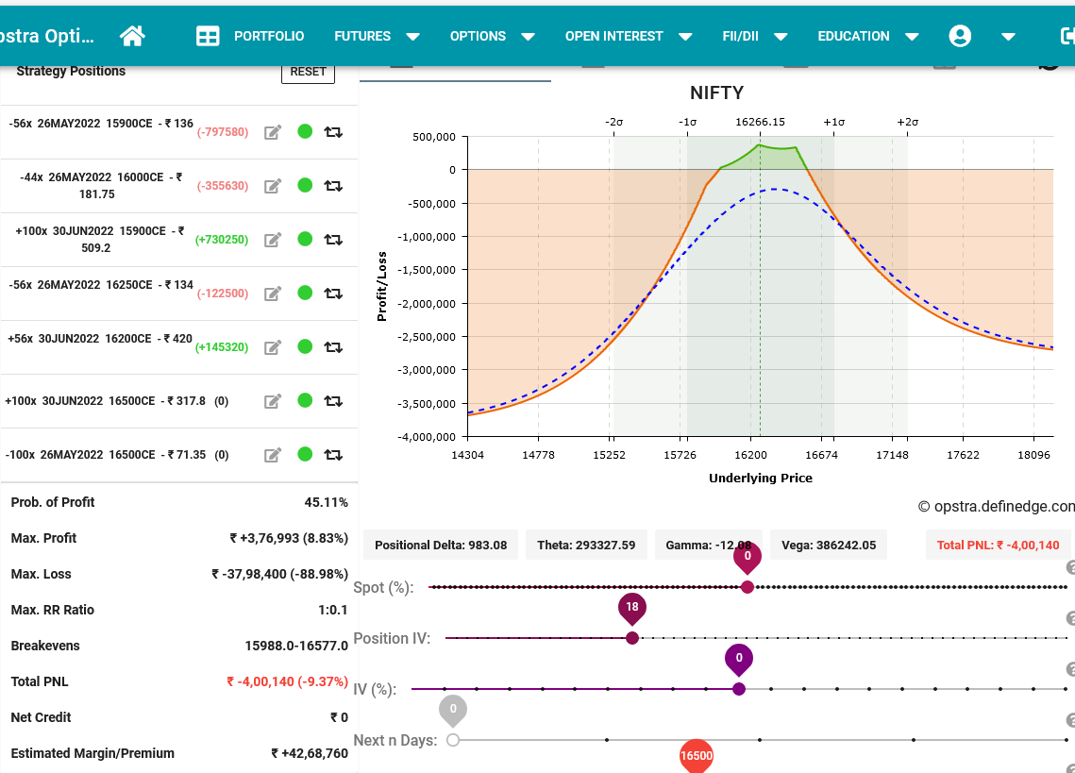
Task: Edit the 30JUN2022 15900CE position
Action: click(273, 240)
